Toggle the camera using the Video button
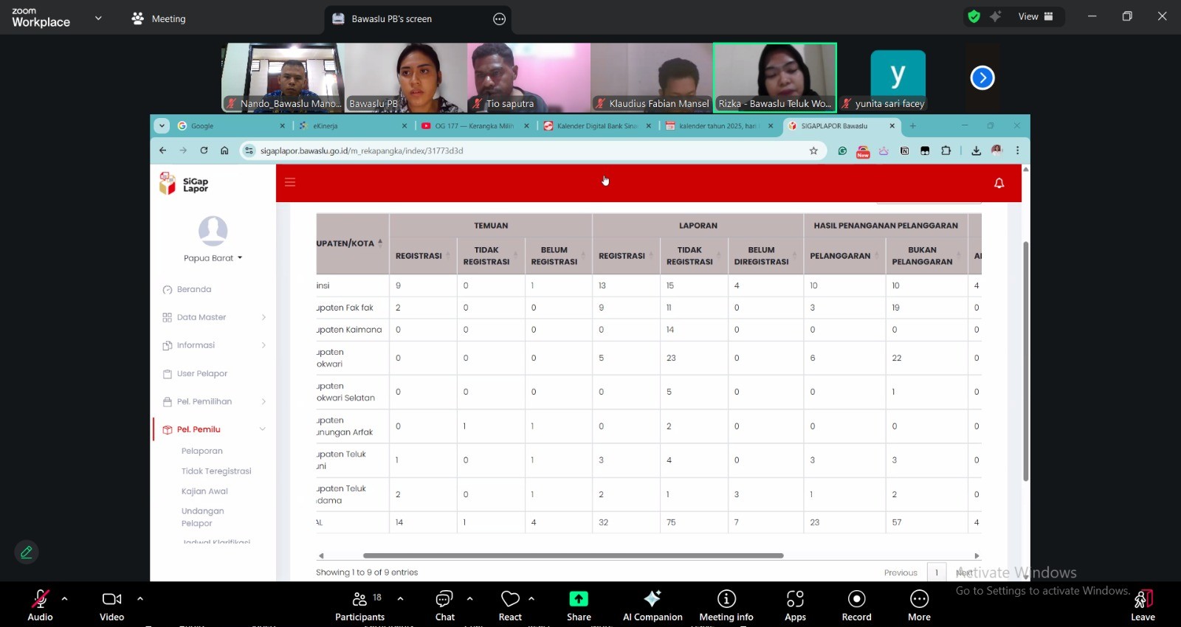Screen dimensions: 1181x627 [111, 600]
